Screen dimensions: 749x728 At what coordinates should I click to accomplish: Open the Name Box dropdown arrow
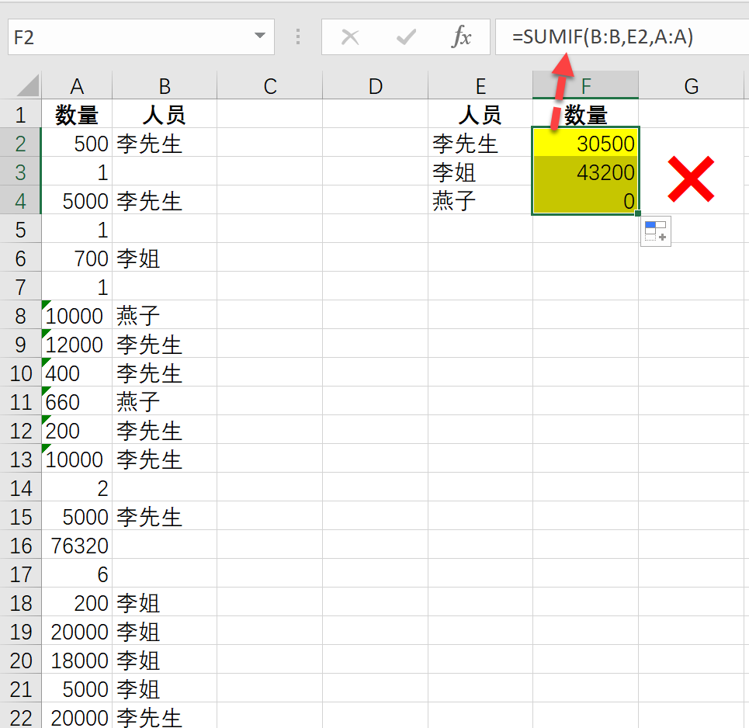point(260,36)
